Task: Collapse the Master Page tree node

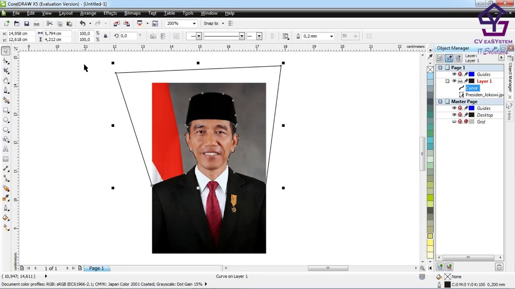Action: click(440, 102)
